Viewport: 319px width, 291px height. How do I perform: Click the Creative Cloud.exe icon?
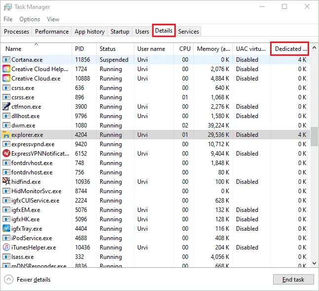(6, 79)
